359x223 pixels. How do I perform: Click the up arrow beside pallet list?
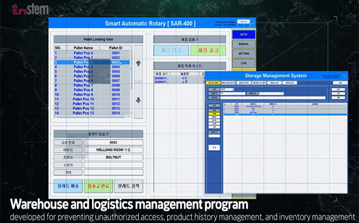coord(138,63)
